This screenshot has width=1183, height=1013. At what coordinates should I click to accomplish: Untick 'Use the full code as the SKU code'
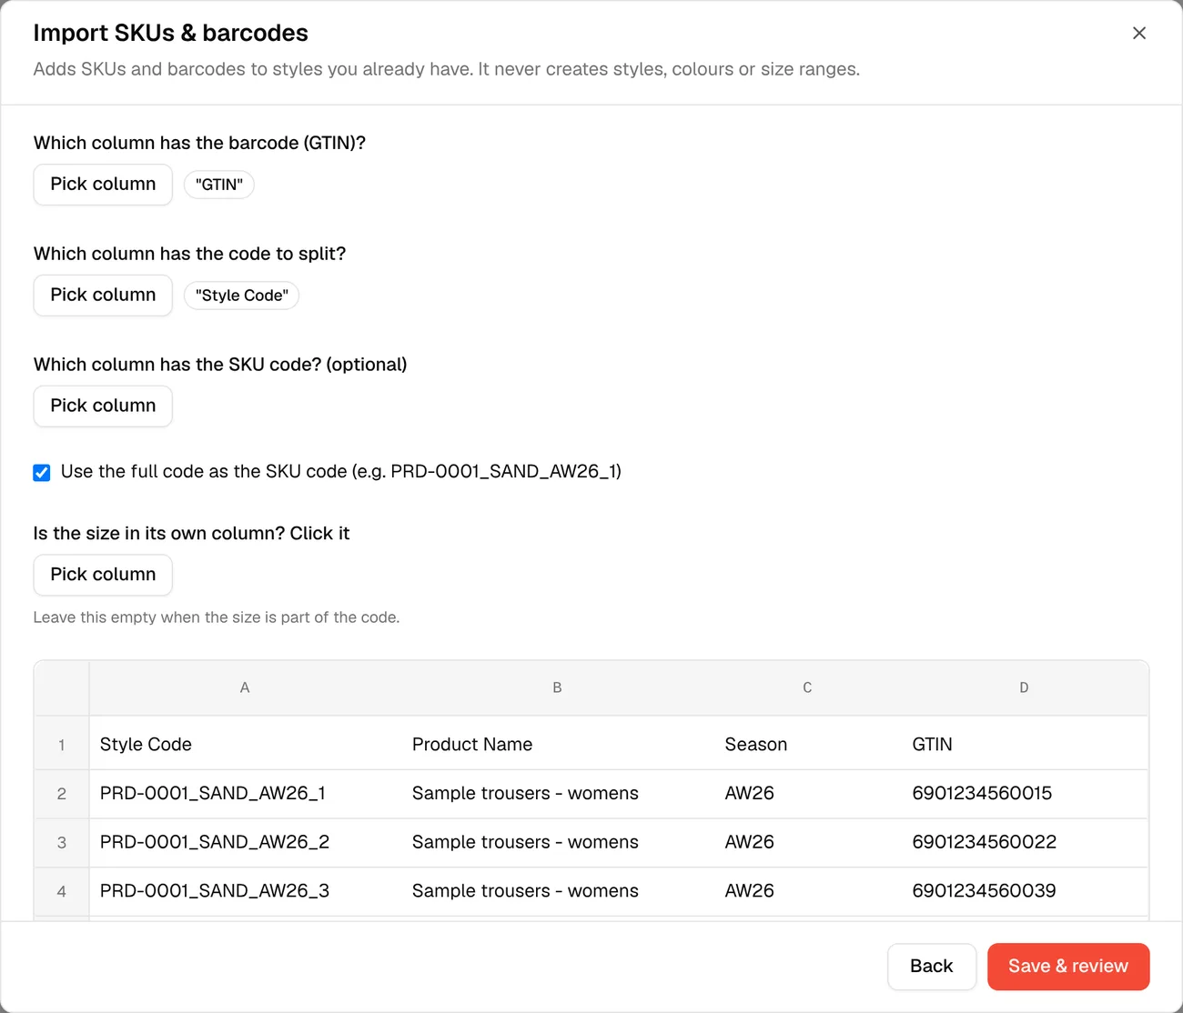tap(42, 472)
